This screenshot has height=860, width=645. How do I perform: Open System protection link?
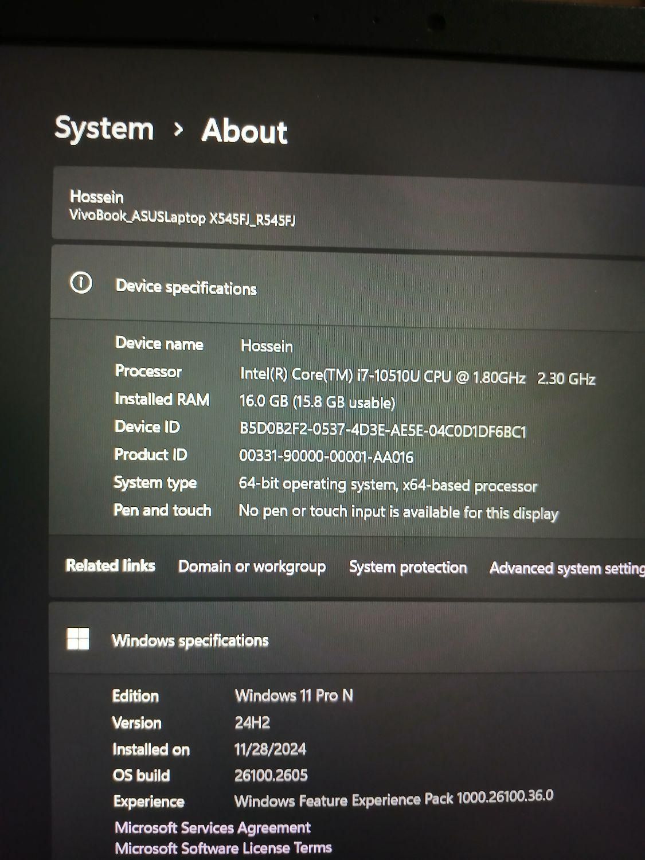tap(408, 567)
